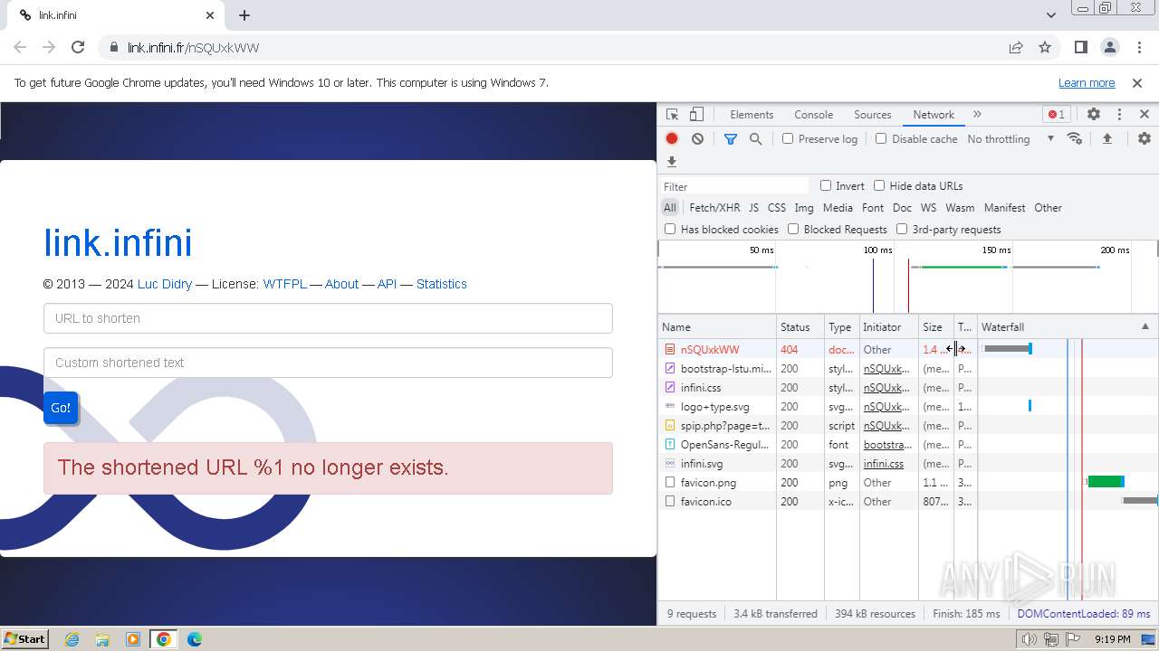The width and height of the screenshot is (1159, 651).
Task: Select the favicon.png request row
Action: (x=908, y=482)
